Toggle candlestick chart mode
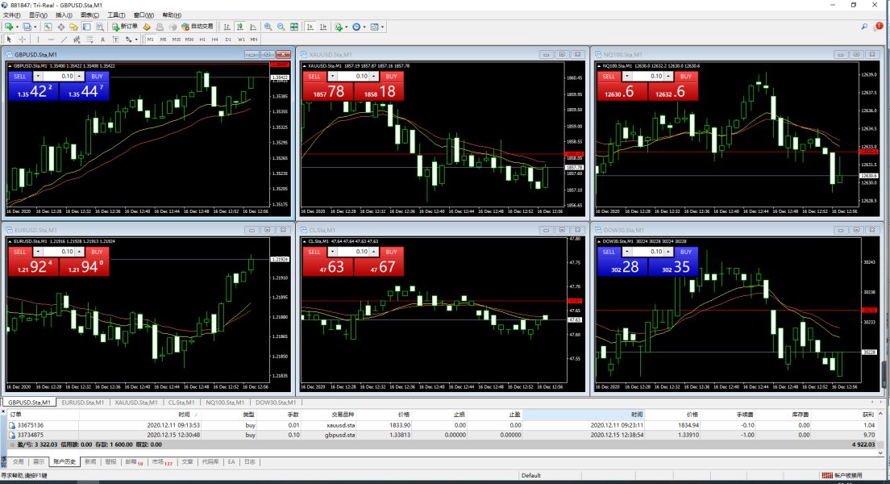Image resolution: width=890 pixels, height=484 pixels. click(x=240, y=27)
